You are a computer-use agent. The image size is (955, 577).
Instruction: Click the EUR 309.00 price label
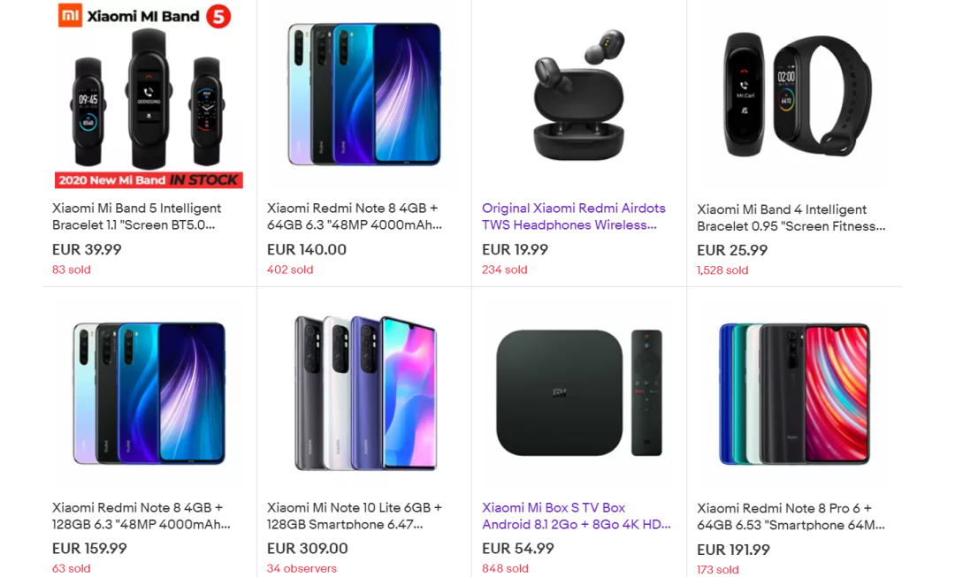[x=307, y=549]
